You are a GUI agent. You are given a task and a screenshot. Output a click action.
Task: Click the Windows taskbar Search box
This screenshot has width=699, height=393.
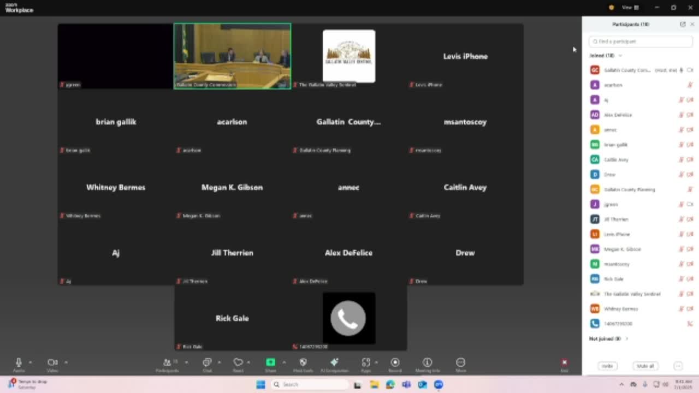(x=310, y=384)
